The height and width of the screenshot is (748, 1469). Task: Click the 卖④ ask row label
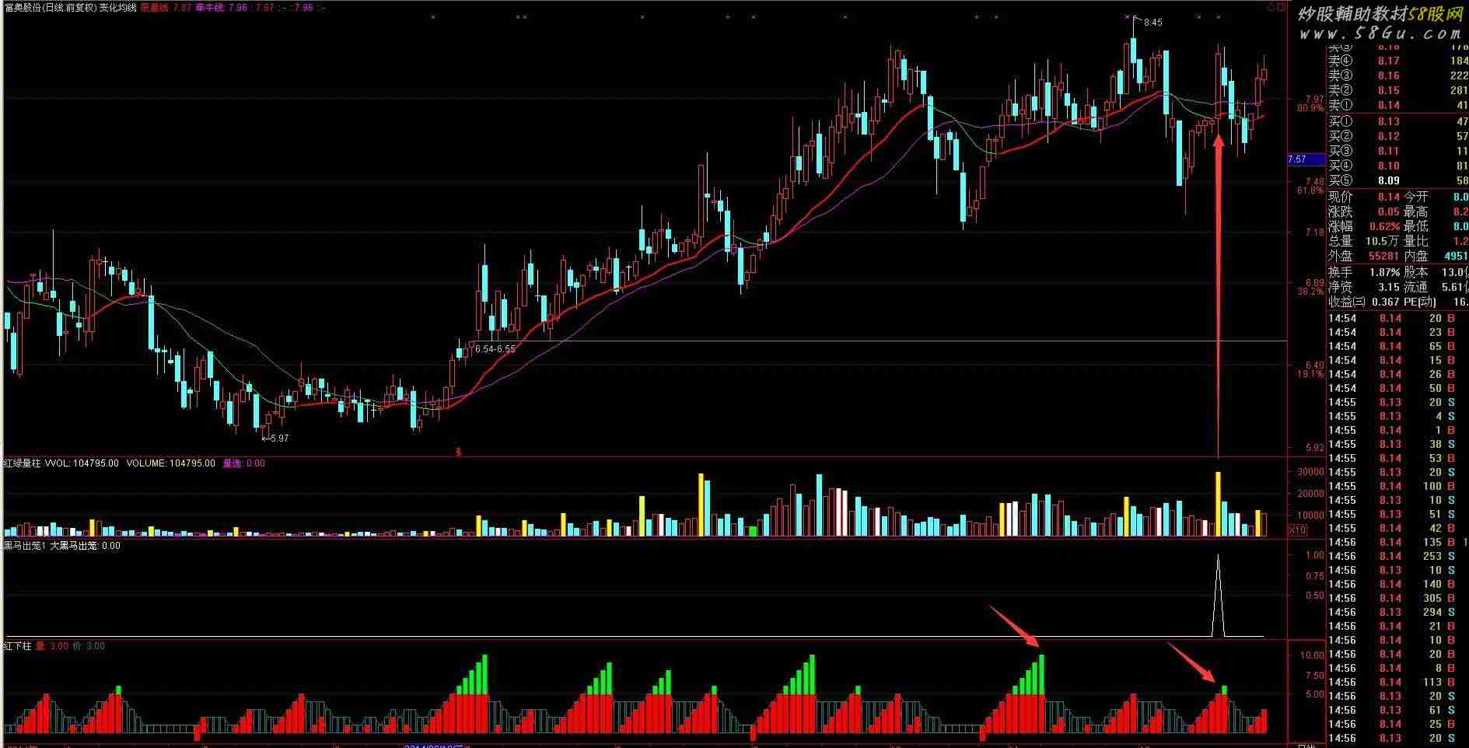(1341, 61)
